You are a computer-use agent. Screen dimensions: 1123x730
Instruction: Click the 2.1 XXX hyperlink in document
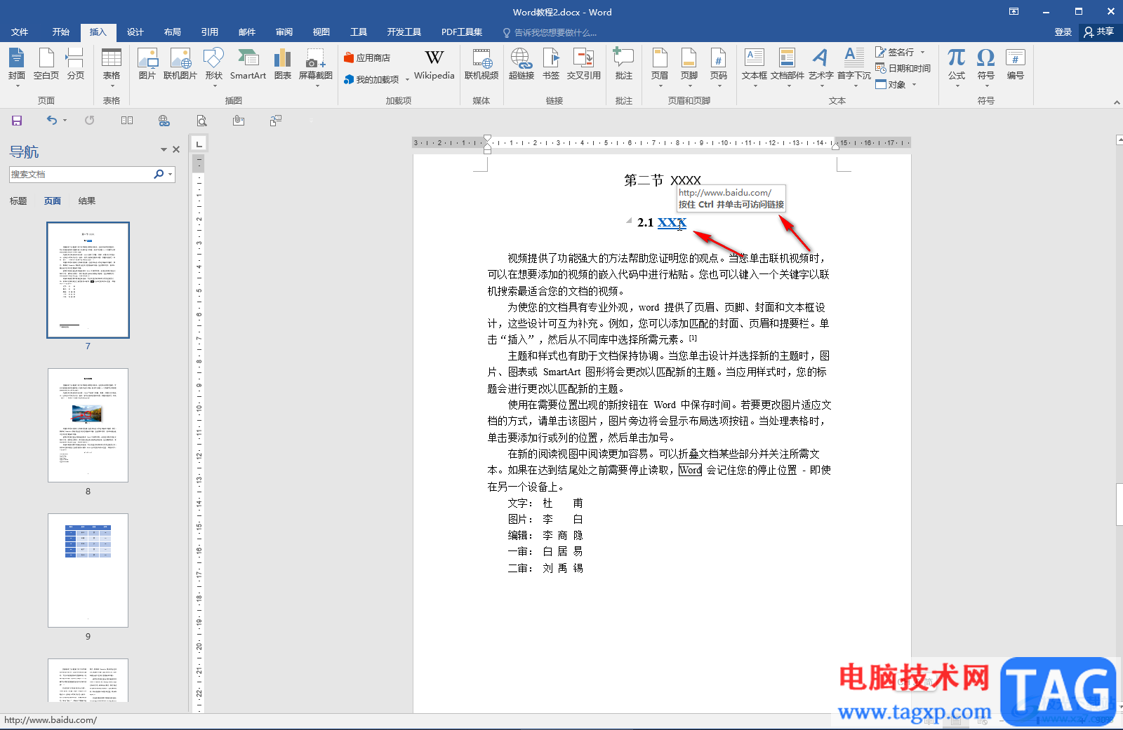(x=672, y=222)
